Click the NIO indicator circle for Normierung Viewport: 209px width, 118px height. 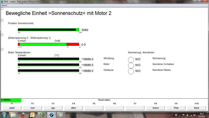point(131,60)
